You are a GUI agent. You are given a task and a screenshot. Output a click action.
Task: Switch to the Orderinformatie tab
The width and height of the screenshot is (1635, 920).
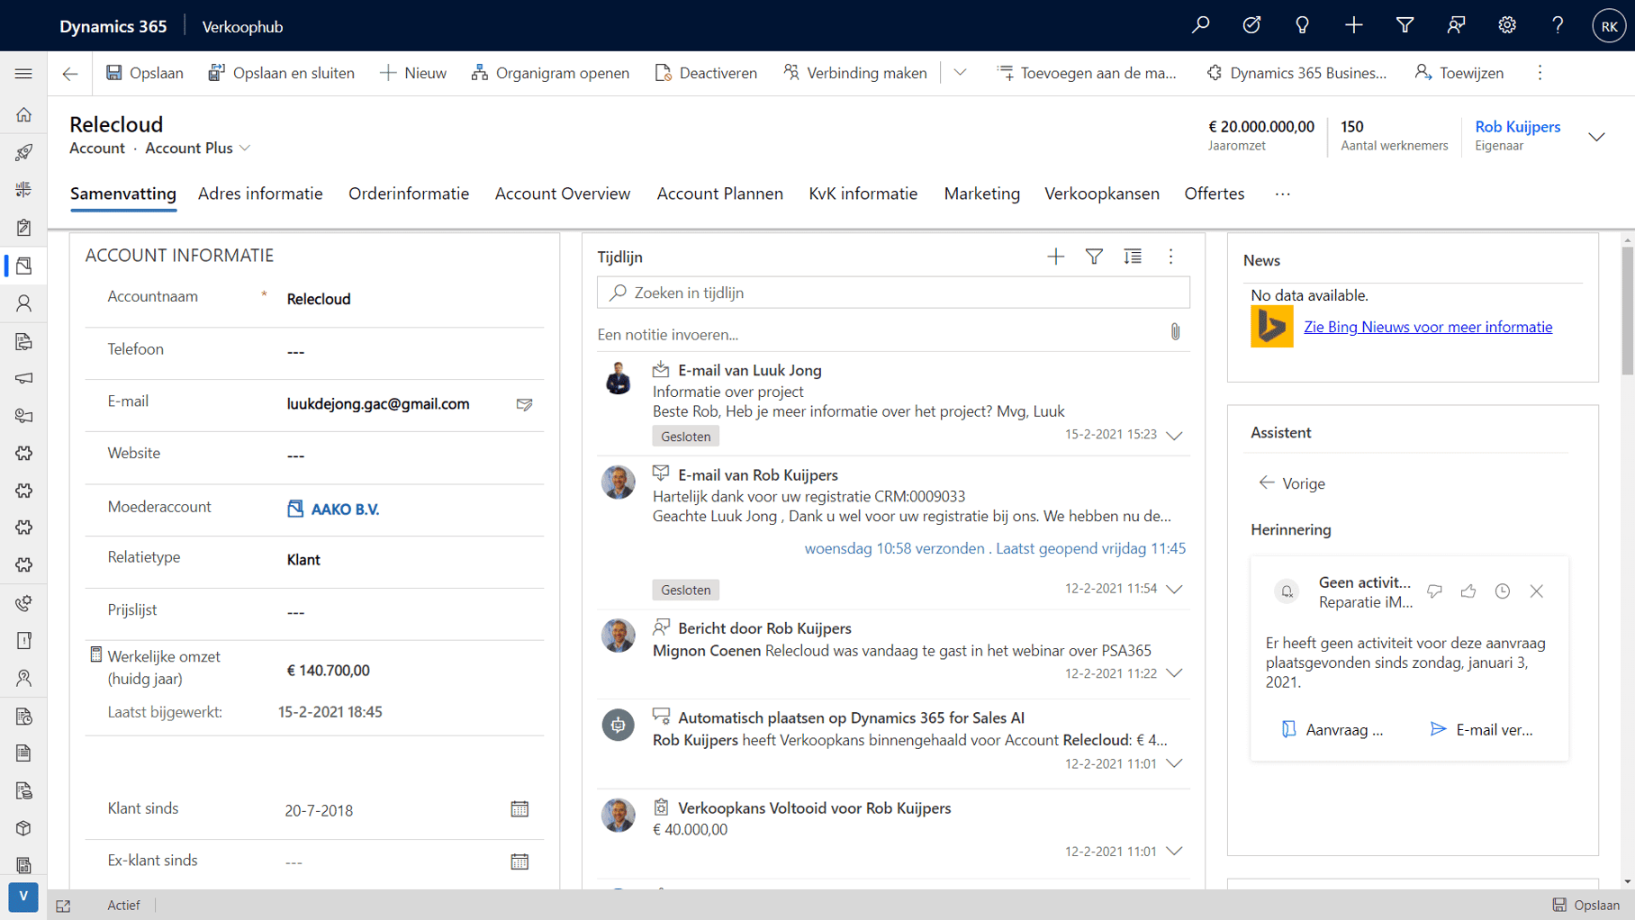click(x=409, y=194)
